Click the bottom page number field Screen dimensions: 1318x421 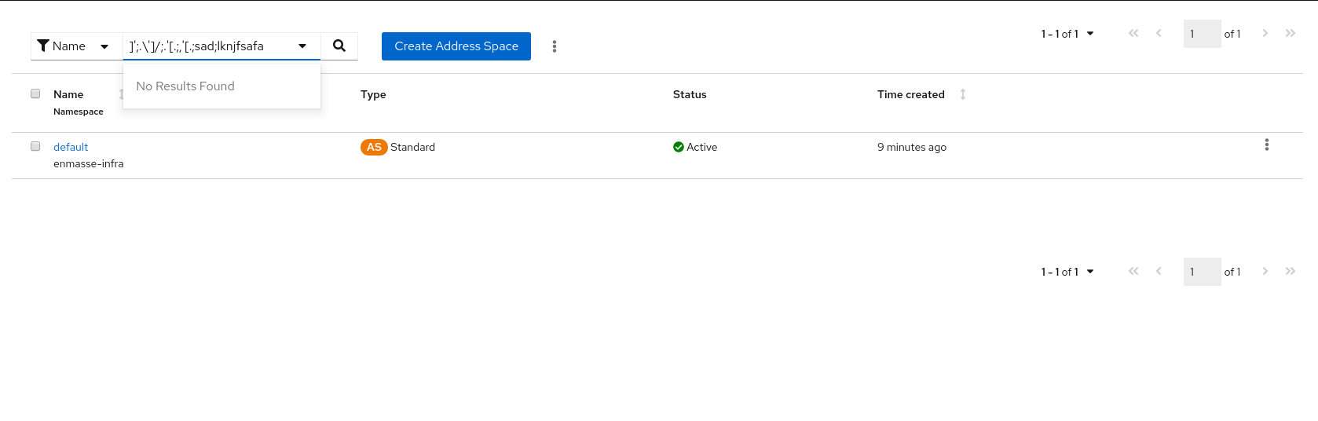1202,272
